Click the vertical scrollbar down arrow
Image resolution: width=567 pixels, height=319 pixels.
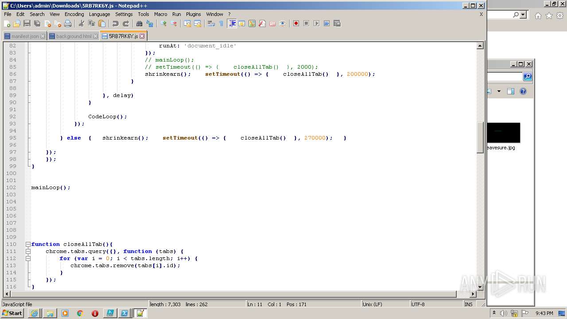pos(480,287)
